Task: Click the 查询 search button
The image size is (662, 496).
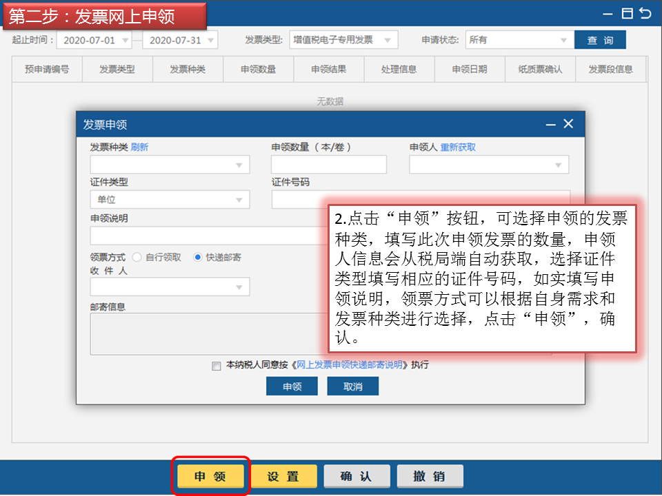Action: click(600, 40)
